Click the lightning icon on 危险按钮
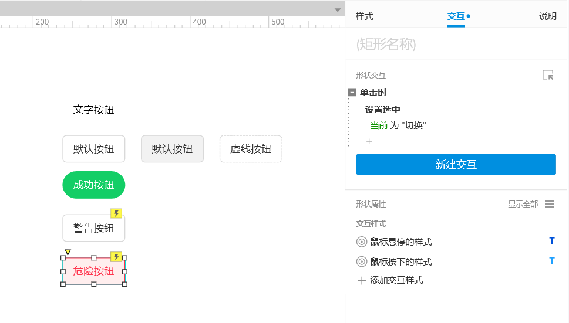This screenshot has height=323, width=569. point(116,257)
